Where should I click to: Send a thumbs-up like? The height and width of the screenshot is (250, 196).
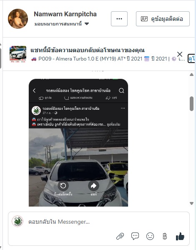(x=180, y=236)
